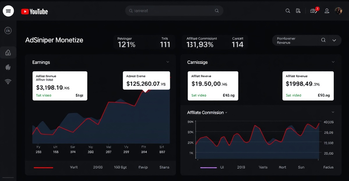
Task: Open notifications icon with red badge
Action: (x=314, y=11)
